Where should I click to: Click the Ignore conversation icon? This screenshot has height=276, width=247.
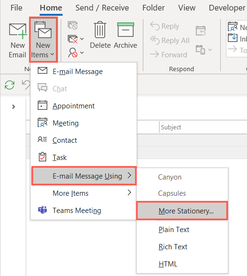pos(73,25)
